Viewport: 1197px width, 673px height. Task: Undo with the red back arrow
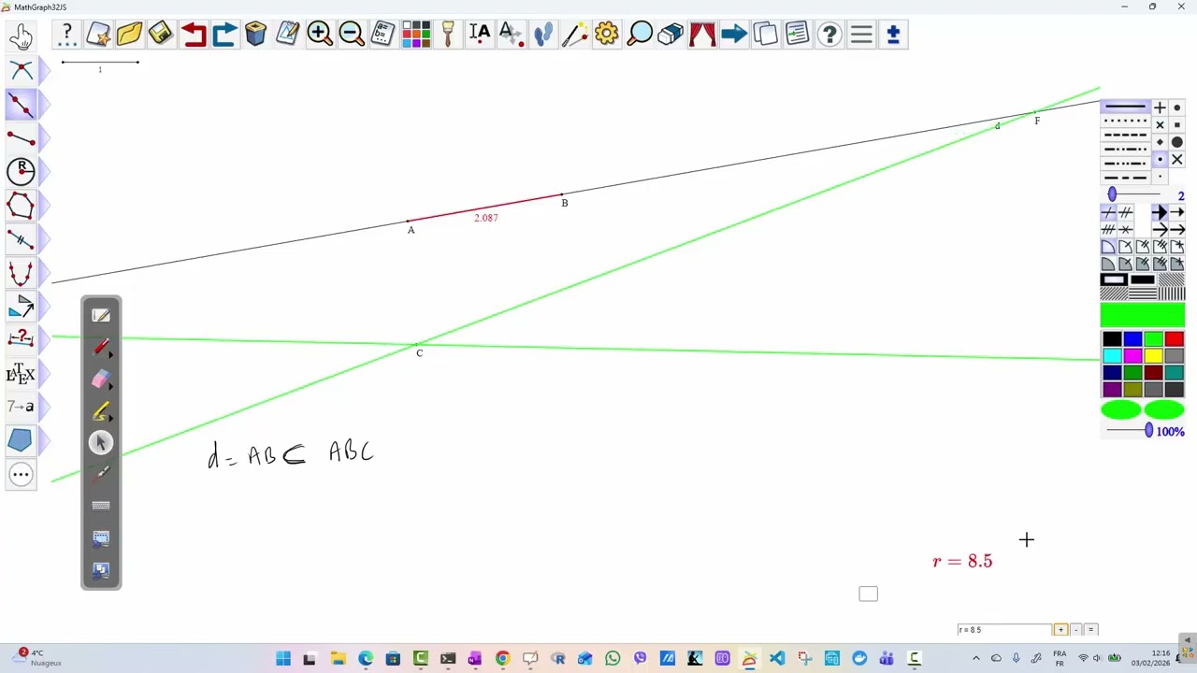click(193, 35)
